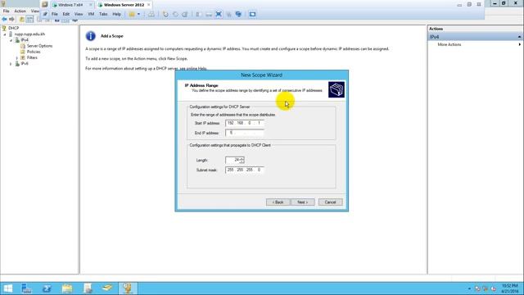Viewport: 524px width, 295px height.
Task: Click the VMware full screen icon
Action: pos(219,14)
